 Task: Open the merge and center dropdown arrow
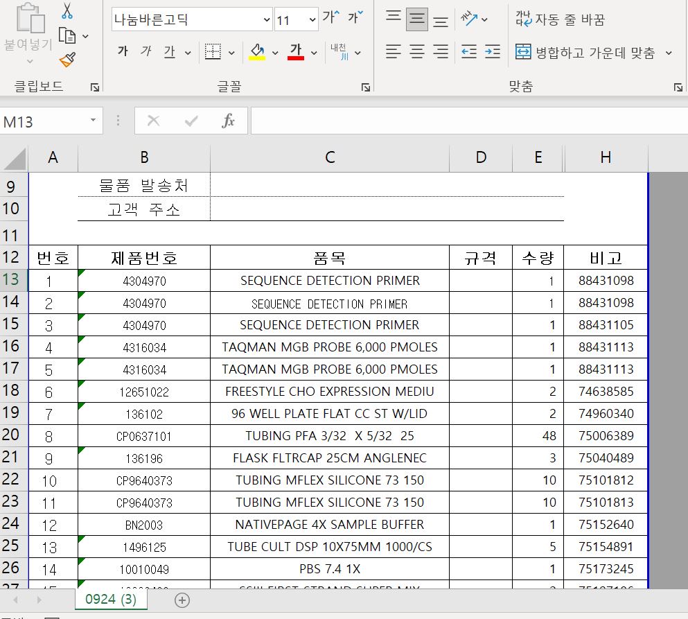pyautogui.click(x=669, y=53)
